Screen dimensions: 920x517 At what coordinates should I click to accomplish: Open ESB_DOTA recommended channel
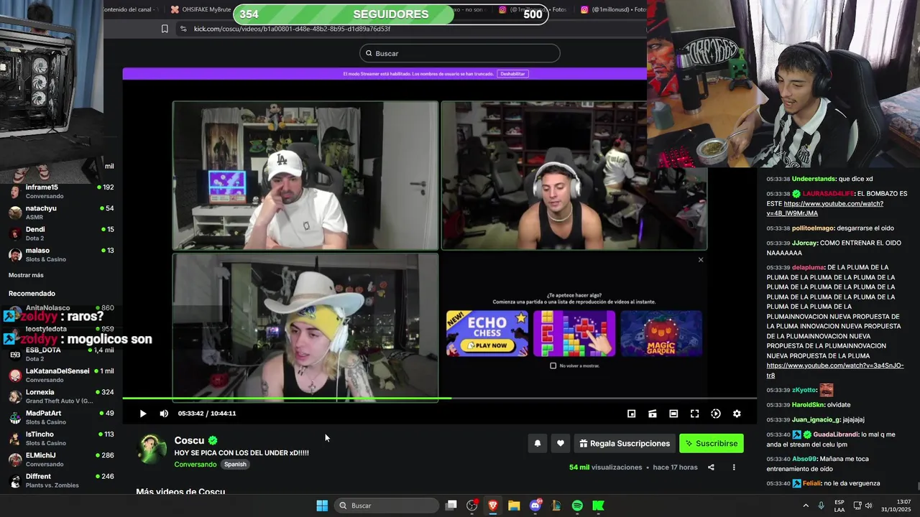[61, 354]
